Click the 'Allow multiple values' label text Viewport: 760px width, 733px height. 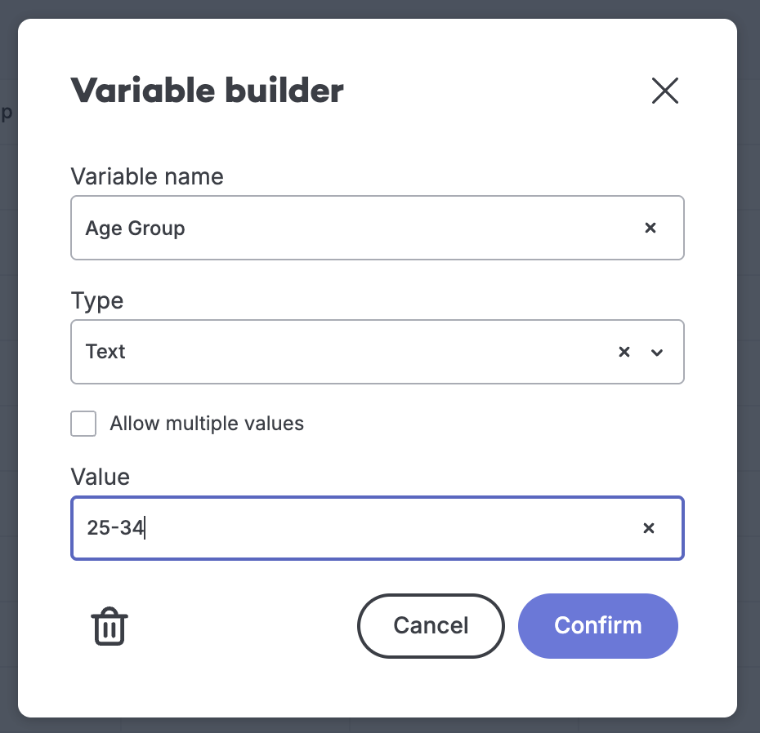click(x=207, y=424)
